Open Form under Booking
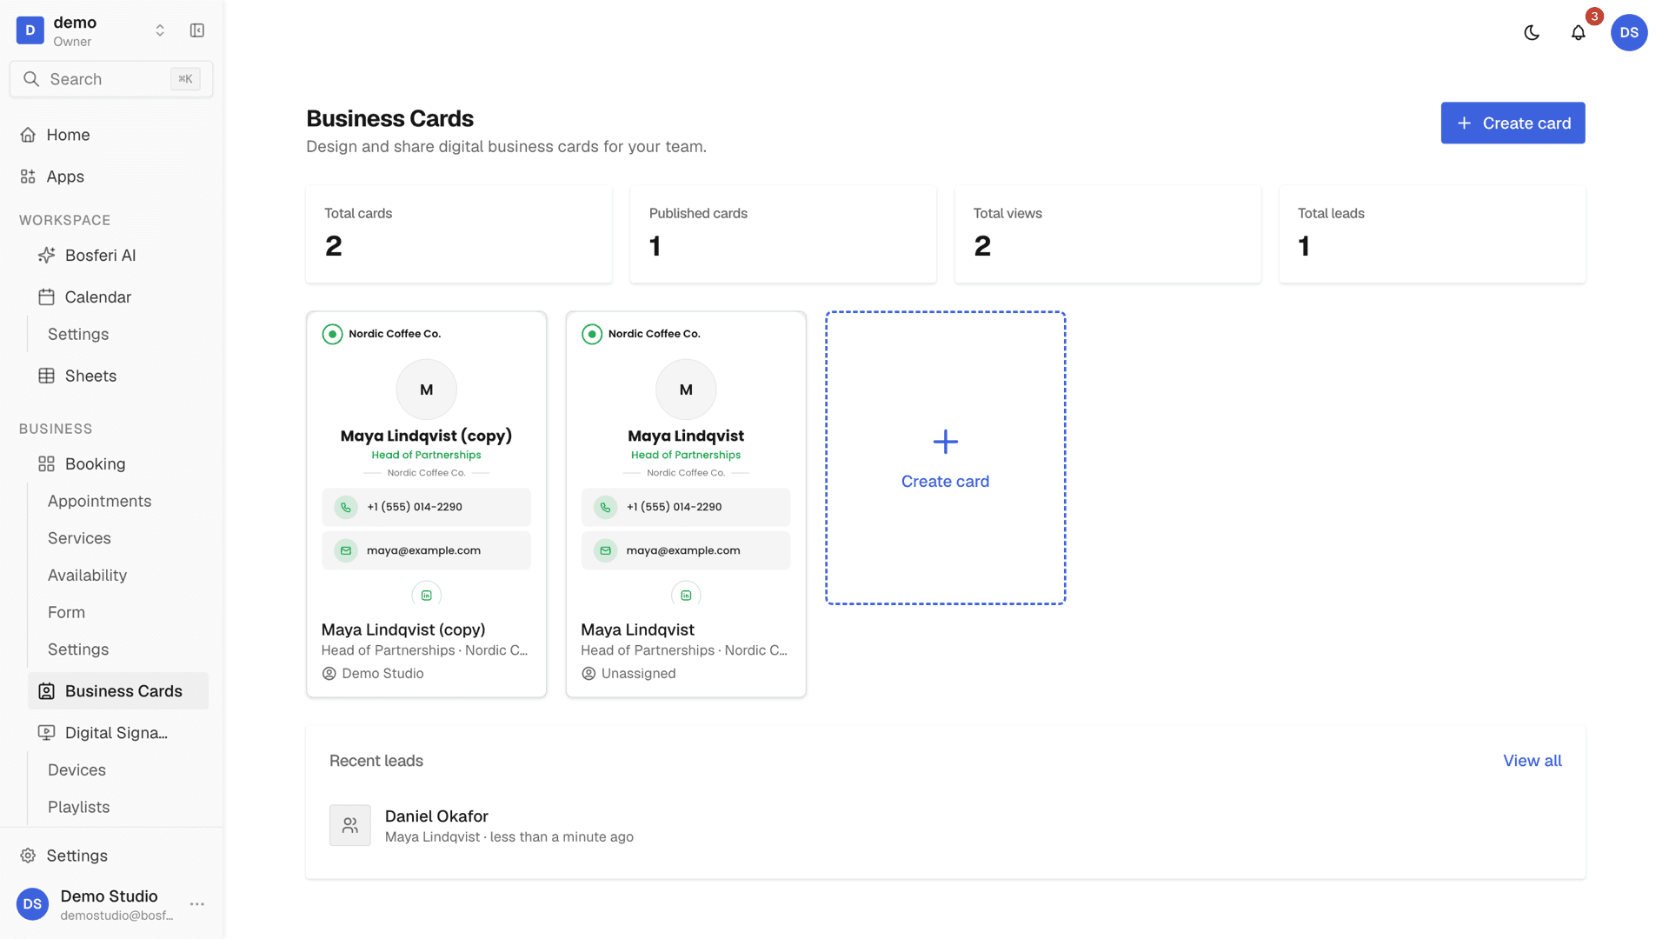 point(66,613)
